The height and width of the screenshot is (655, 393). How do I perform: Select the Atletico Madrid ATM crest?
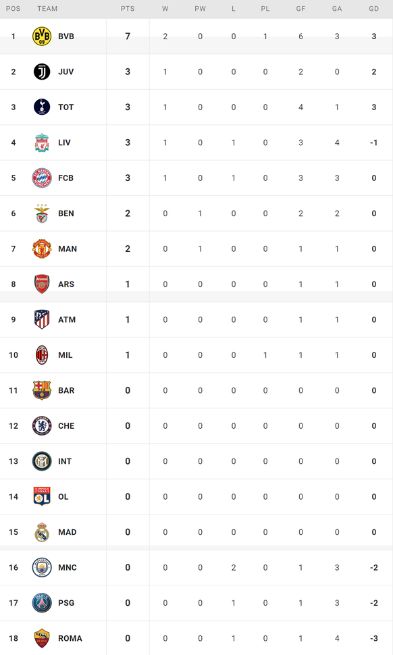[42, 319]
